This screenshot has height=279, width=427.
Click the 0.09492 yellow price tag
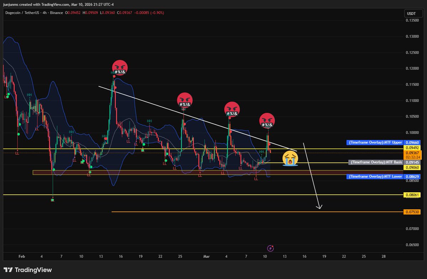coord(412,147)
